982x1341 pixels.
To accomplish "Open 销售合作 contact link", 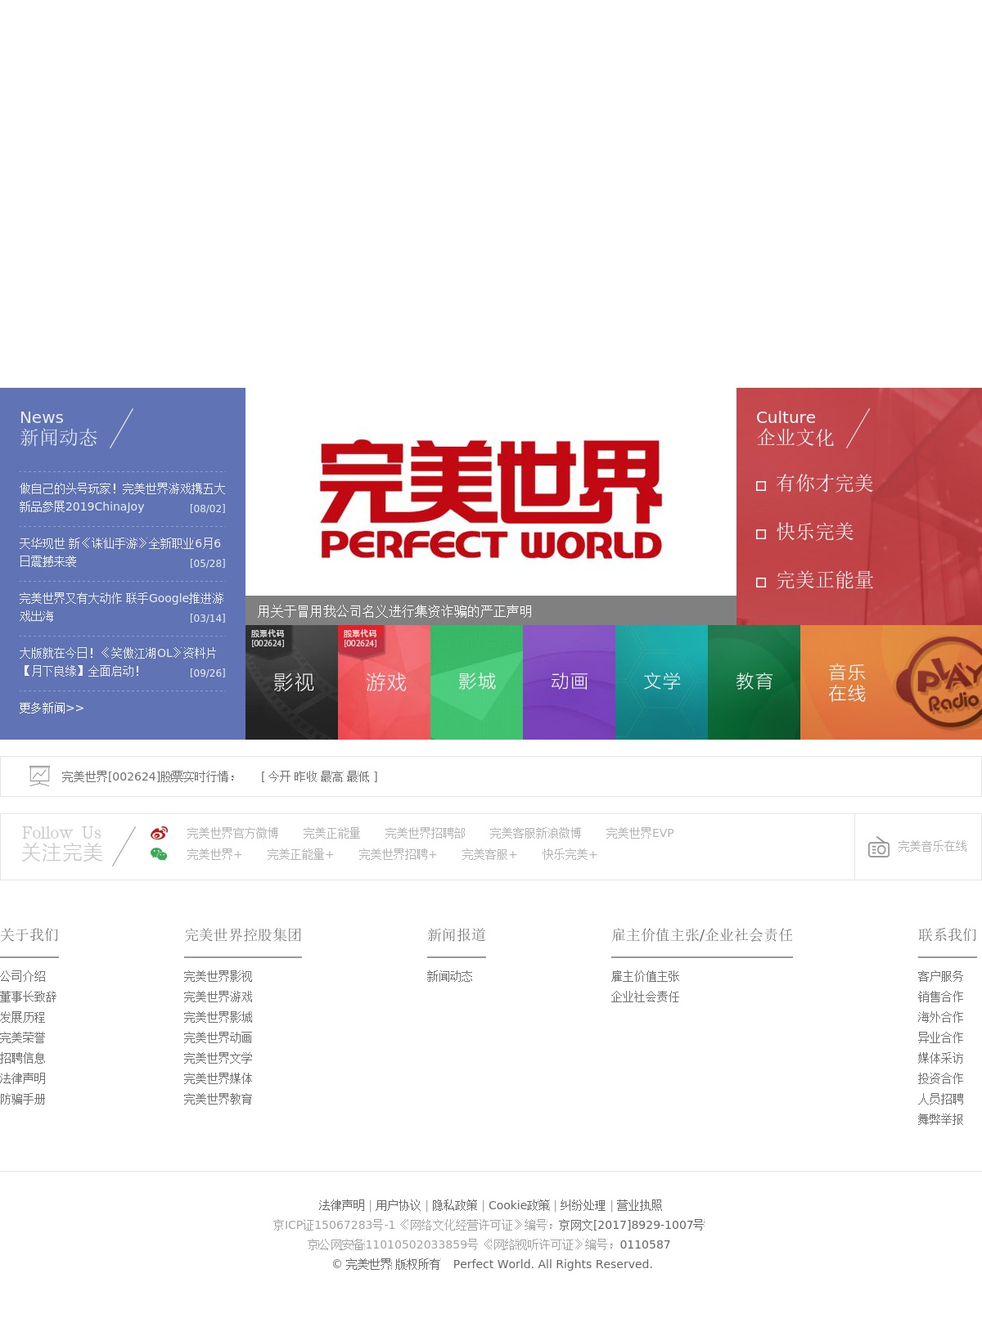I will tap(941, 997).
